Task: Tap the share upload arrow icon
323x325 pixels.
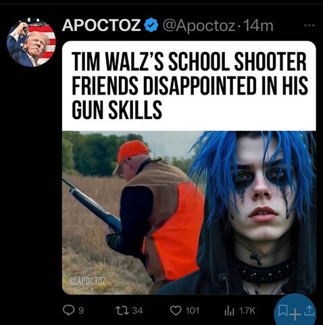Action: pos(310,311)
